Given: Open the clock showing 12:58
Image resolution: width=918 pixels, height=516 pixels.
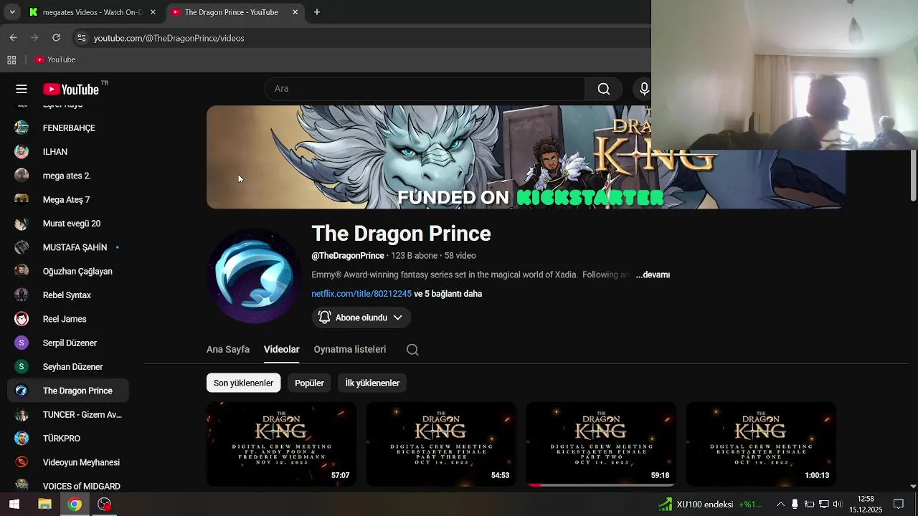Looking at the screenshot, I should 866,504.
